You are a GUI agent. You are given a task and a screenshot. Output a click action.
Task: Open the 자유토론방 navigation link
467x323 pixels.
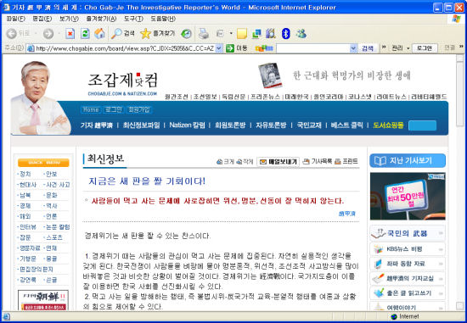point(271,125)
